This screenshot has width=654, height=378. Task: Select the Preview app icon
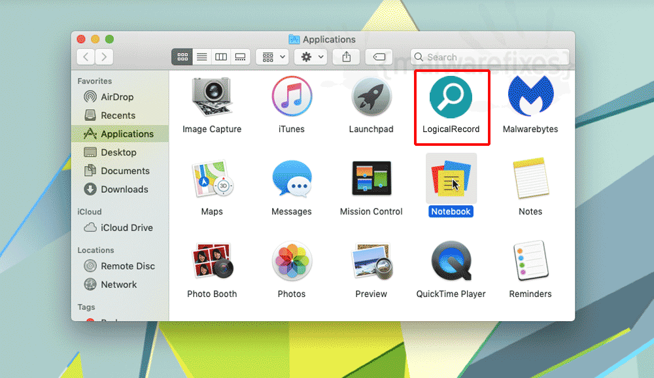tap(371, 261)
